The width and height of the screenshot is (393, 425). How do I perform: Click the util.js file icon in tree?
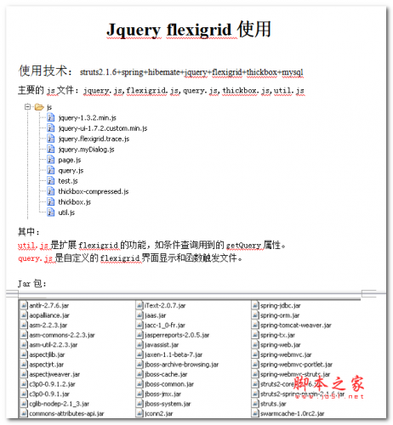tap(51, 212)
